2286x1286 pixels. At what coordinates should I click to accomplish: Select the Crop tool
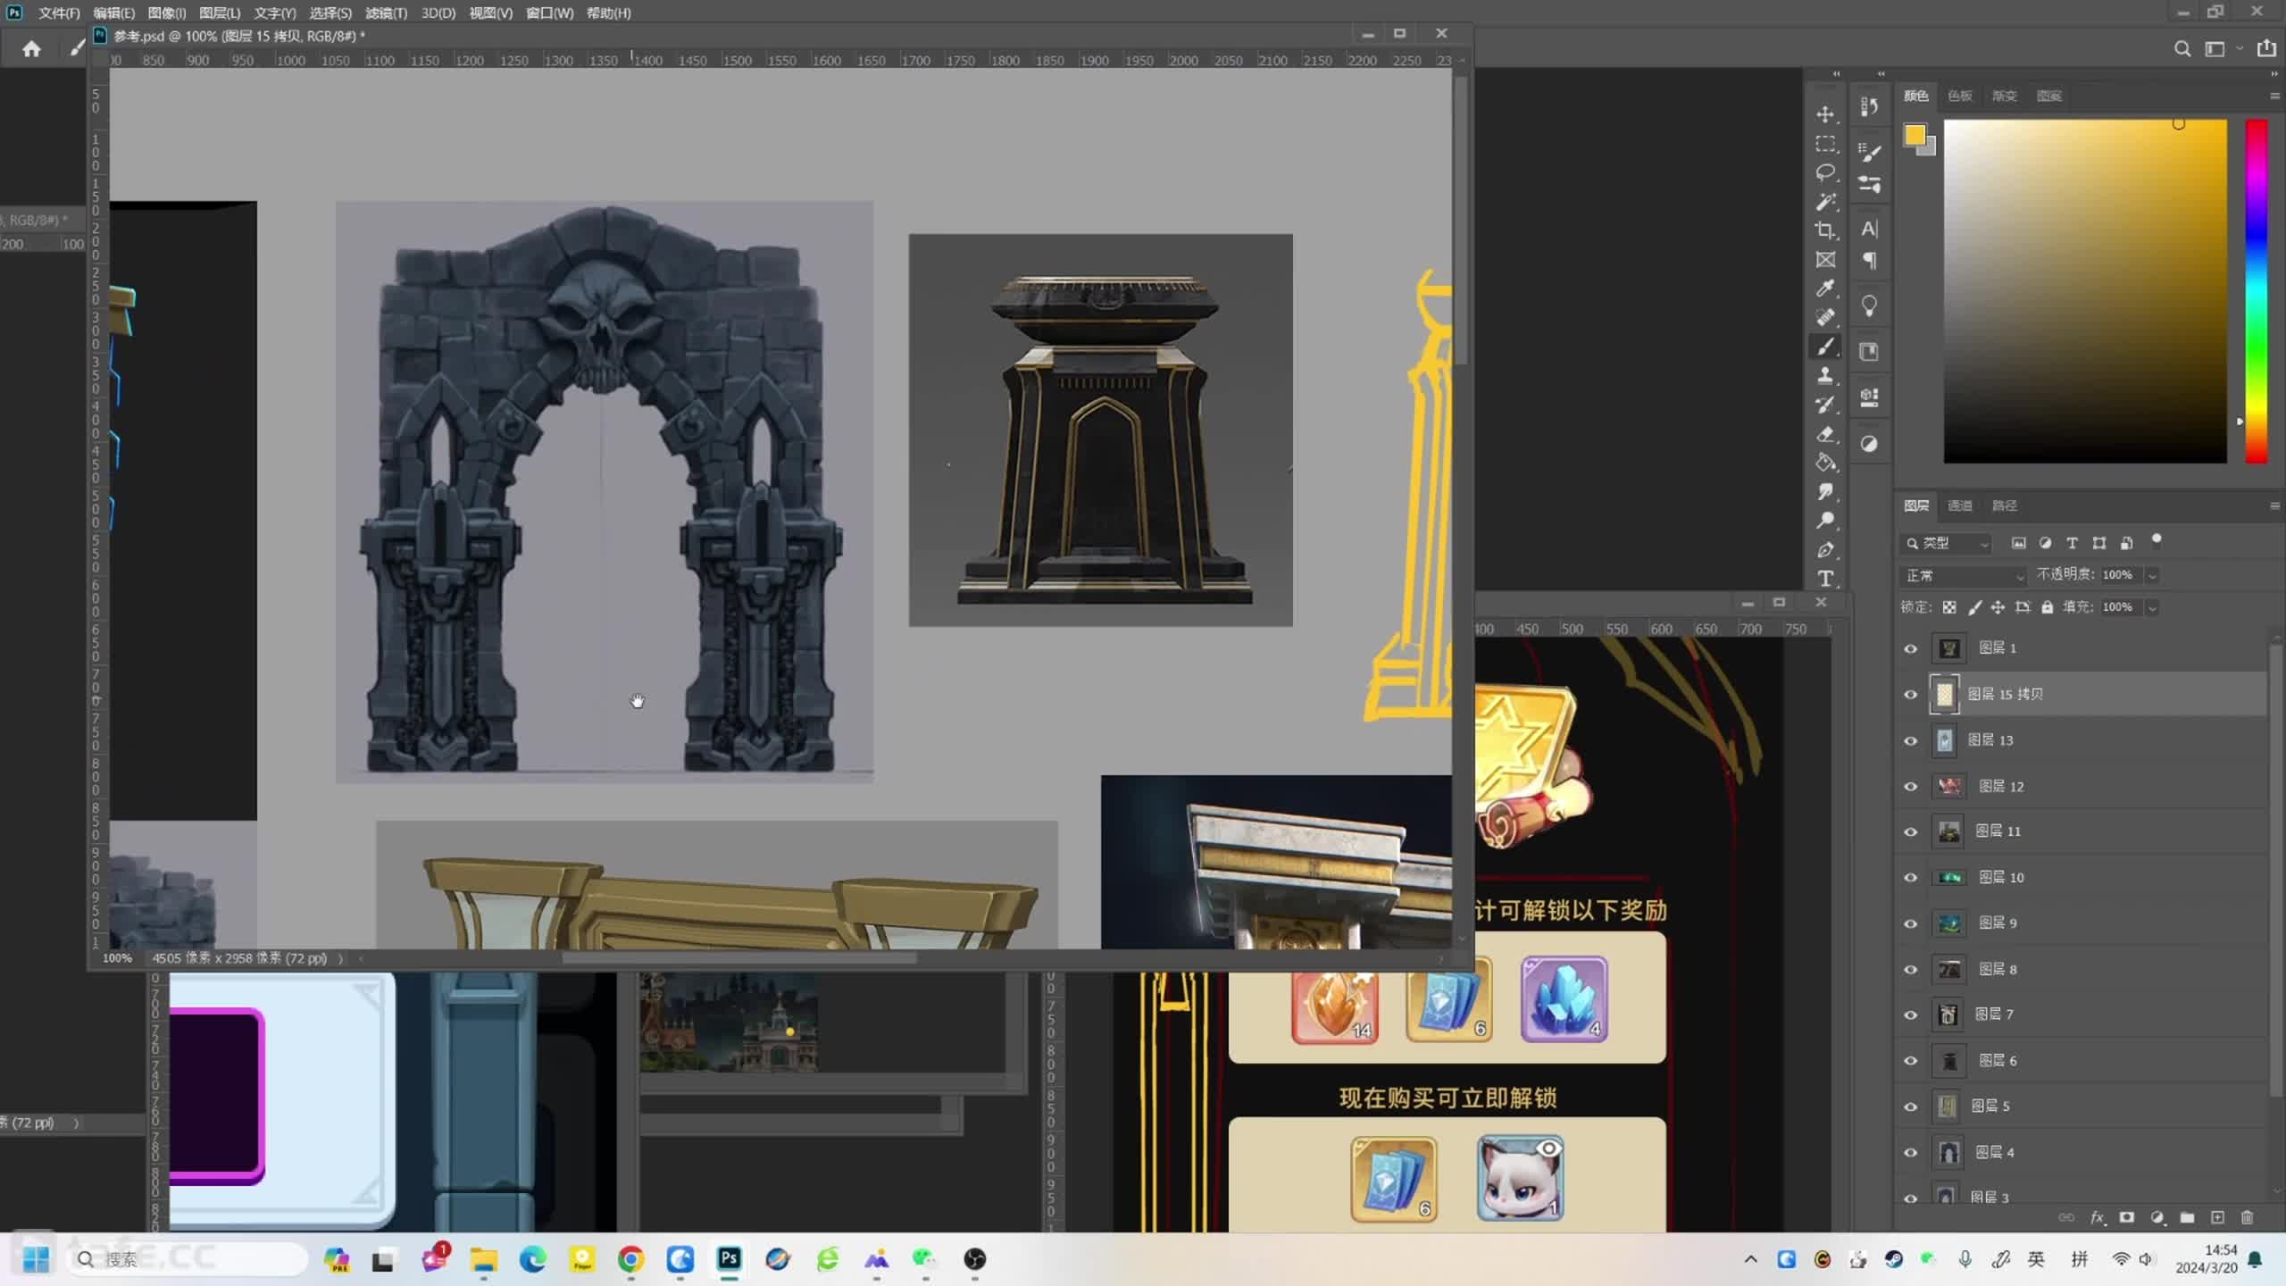[x=1825, y=230]
